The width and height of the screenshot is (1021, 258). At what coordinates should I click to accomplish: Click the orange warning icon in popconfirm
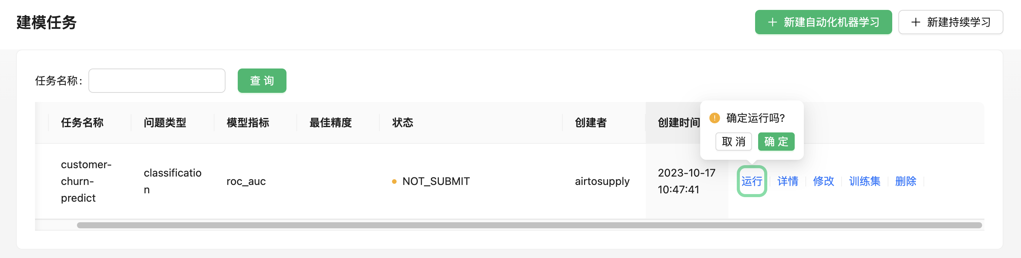[714, 118]
